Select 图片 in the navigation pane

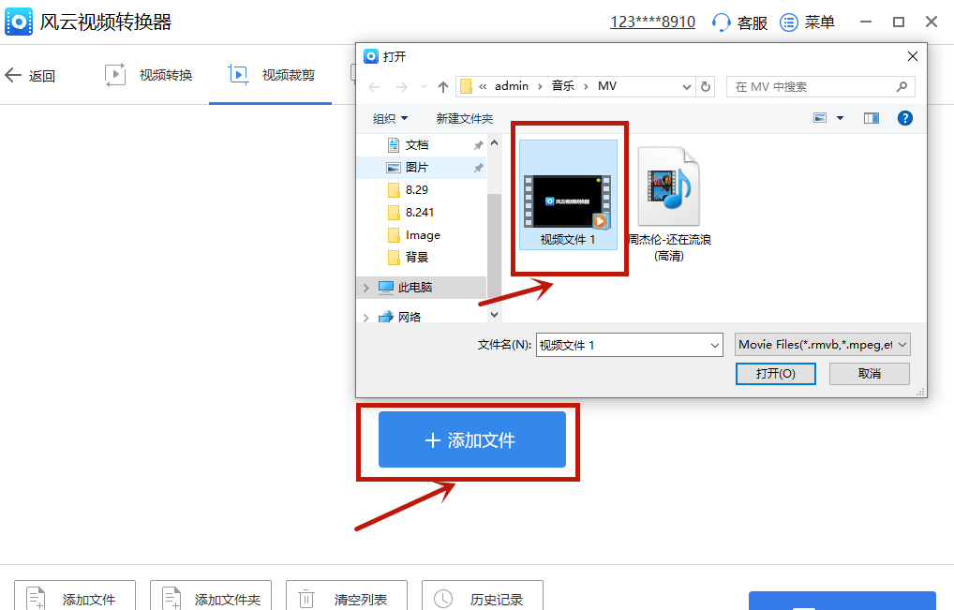point(422,167)
